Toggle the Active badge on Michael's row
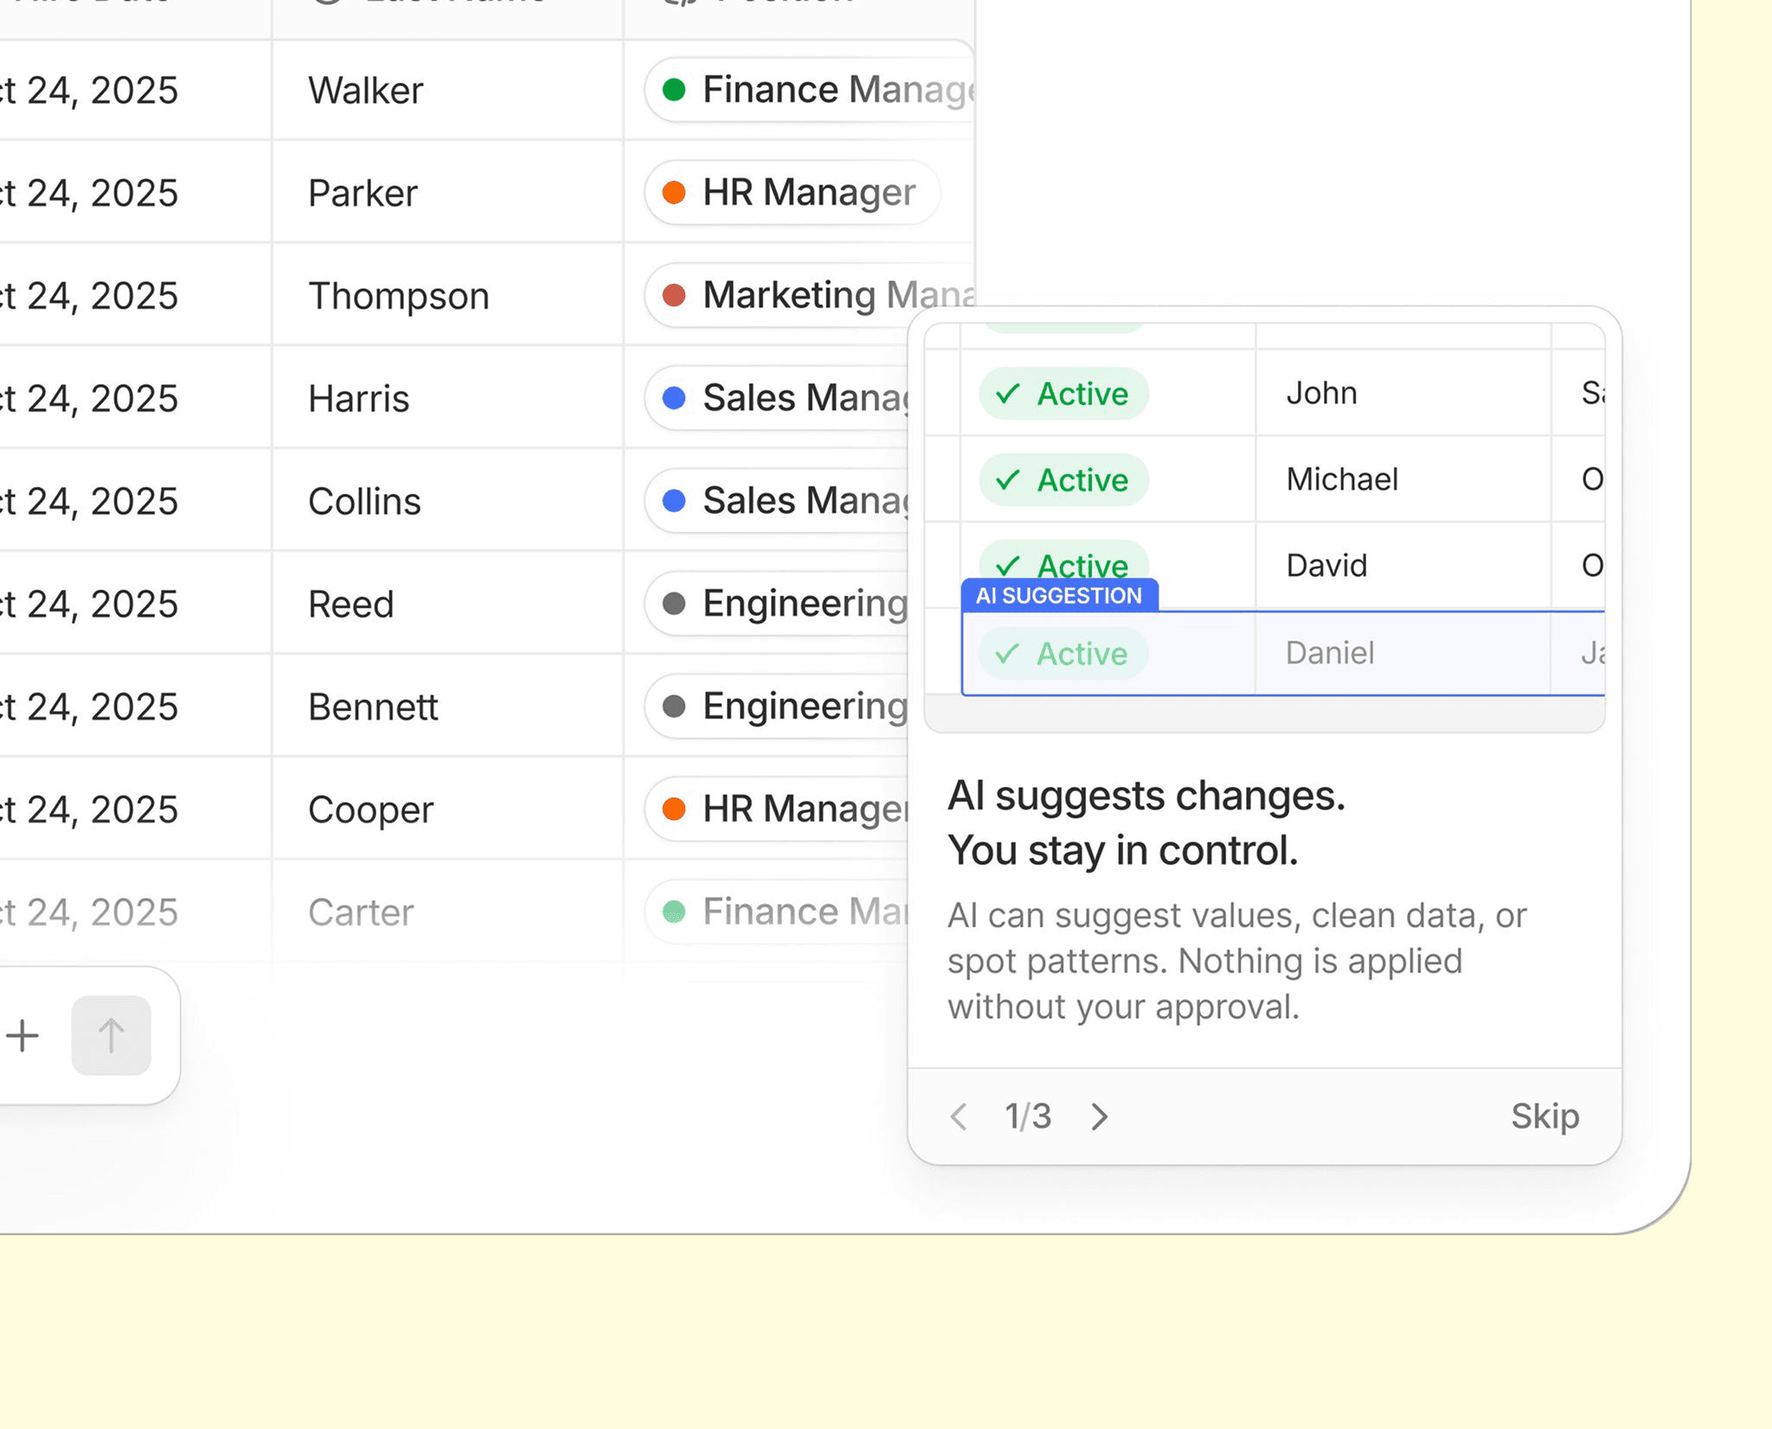Image resolution: width=1772 pixels, height=1429 pixels. click(x=1063, y=480)
